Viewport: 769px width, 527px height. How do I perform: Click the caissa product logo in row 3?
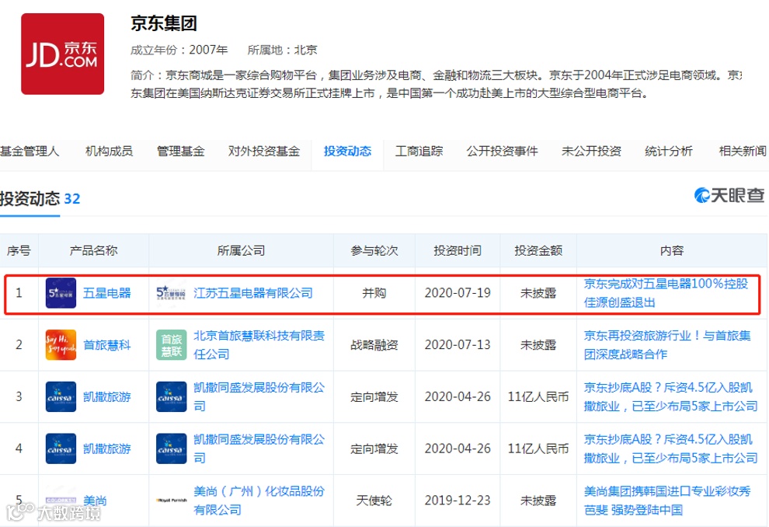coord(61,396)
